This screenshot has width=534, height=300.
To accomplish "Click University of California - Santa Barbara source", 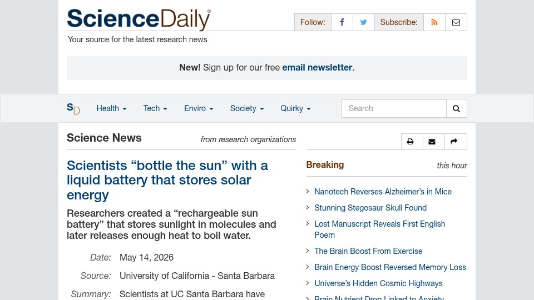I will click(197, 276).
